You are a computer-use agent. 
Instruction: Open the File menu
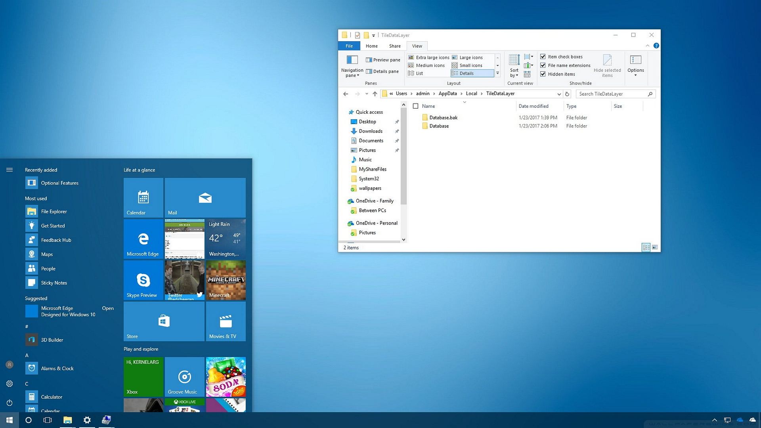tap(349, 46)
